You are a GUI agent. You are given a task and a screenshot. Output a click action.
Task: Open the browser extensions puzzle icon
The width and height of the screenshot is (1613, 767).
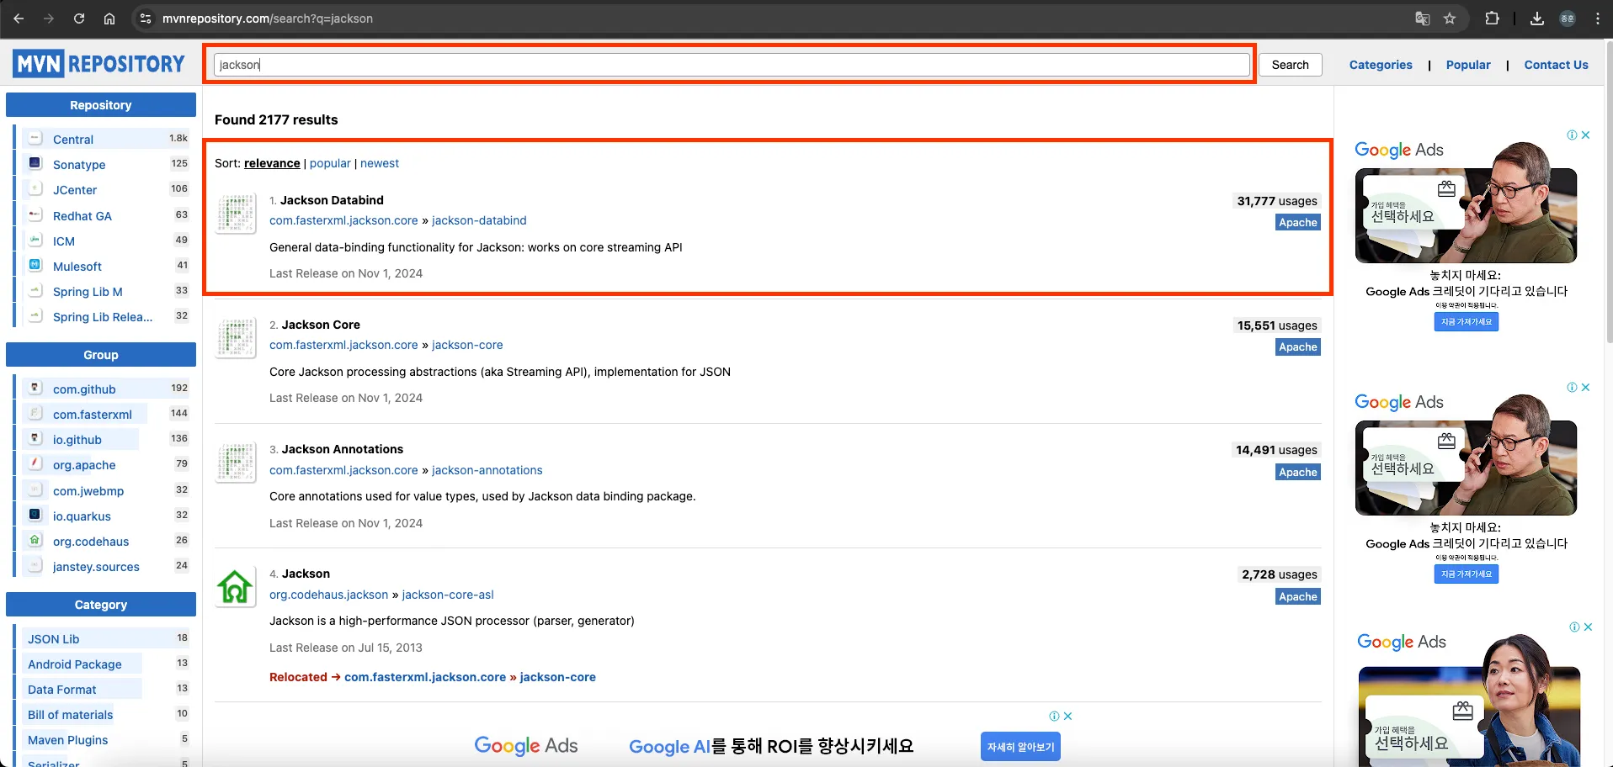1492,19
